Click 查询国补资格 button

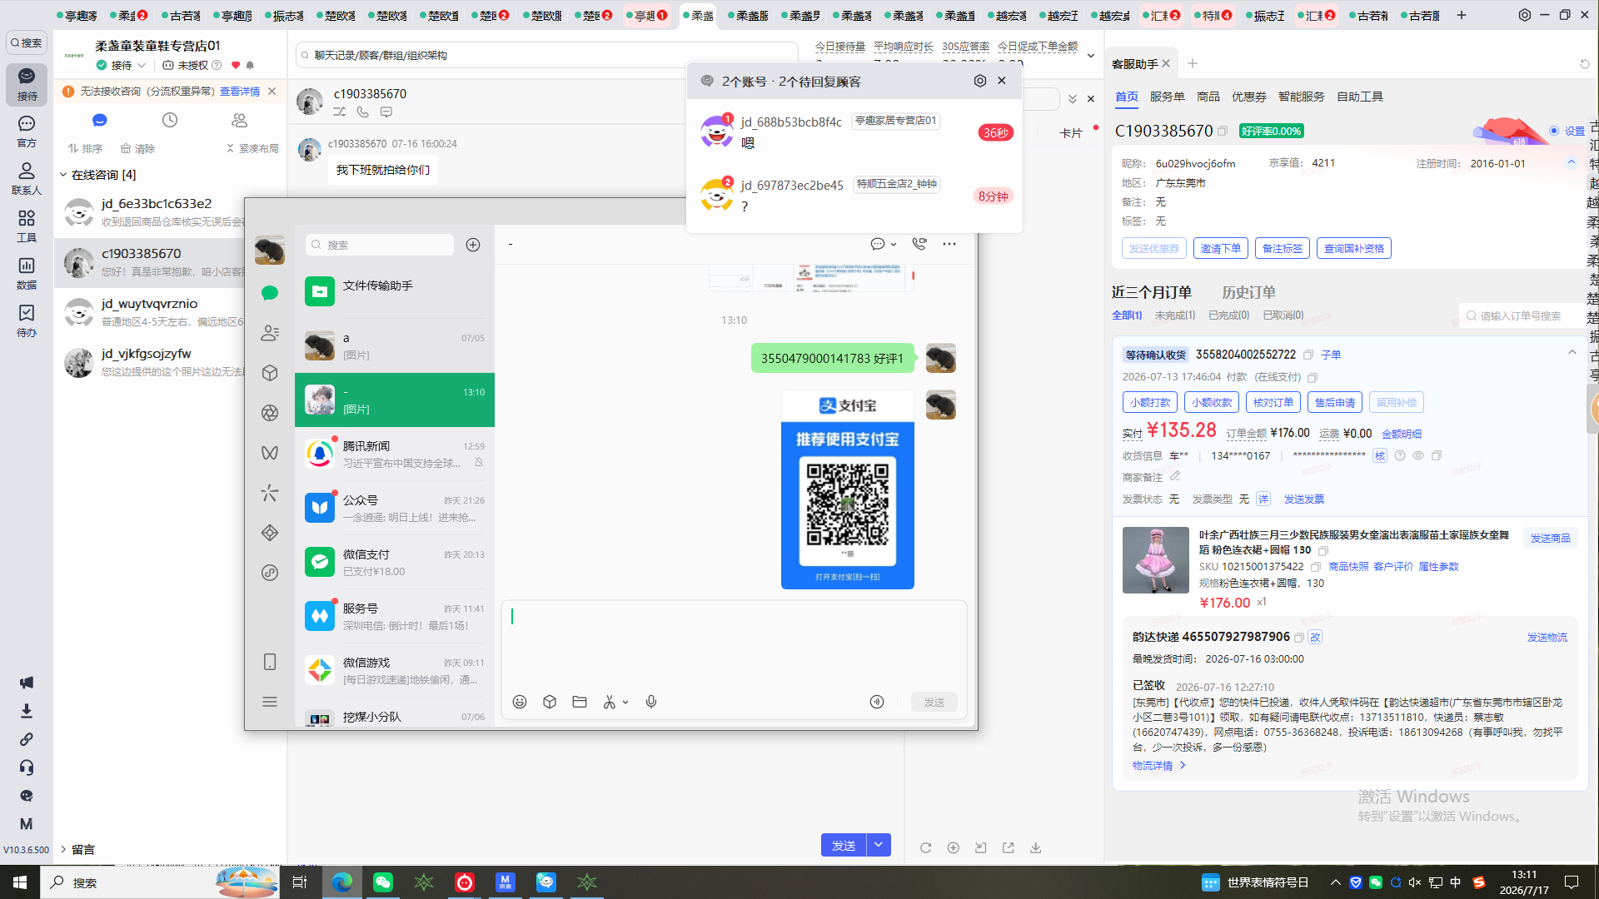1354,248
